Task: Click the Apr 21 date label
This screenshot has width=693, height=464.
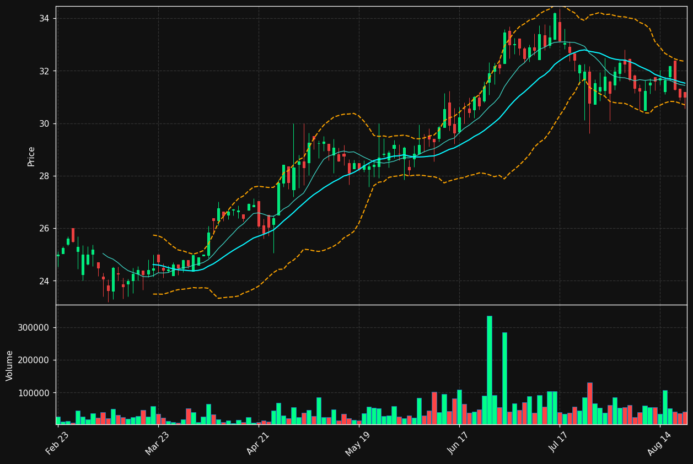Action: (258, 443)
